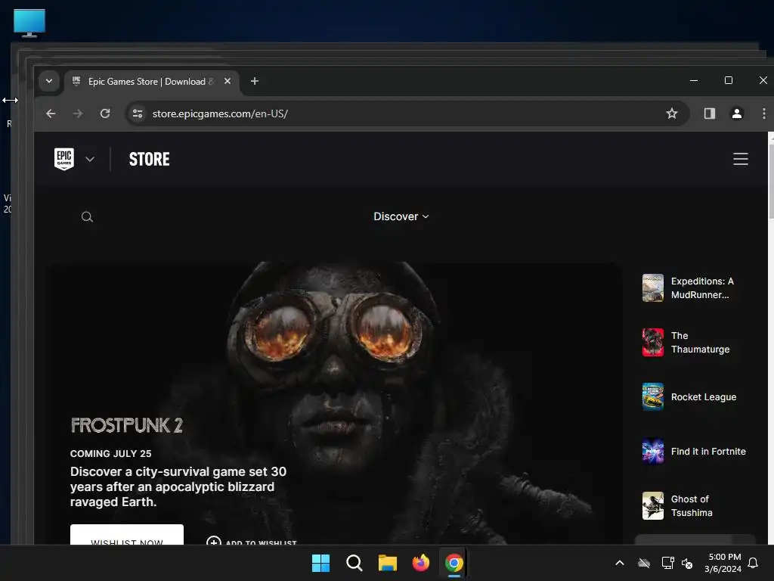Screen dimensions: 774x581
Task: Click Chrome icon in taskbar
Action: (x=454, y=563)
